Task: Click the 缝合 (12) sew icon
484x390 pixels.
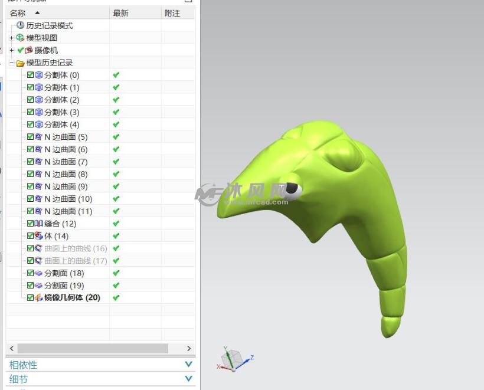Action: (x=38, y=224)
